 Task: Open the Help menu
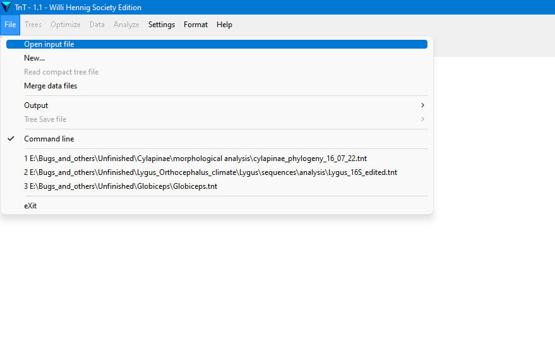224,25
